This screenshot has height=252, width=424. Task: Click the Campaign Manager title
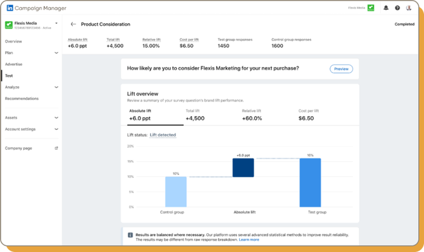coord(40,8)
